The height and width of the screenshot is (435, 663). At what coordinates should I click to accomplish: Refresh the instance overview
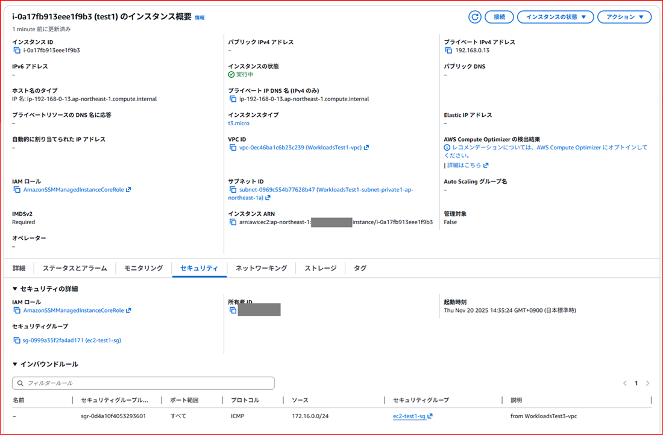click(x=475, y=17)
